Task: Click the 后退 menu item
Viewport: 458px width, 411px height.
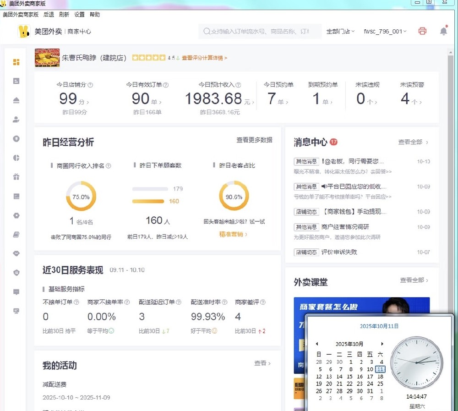Action: [49, 15]
